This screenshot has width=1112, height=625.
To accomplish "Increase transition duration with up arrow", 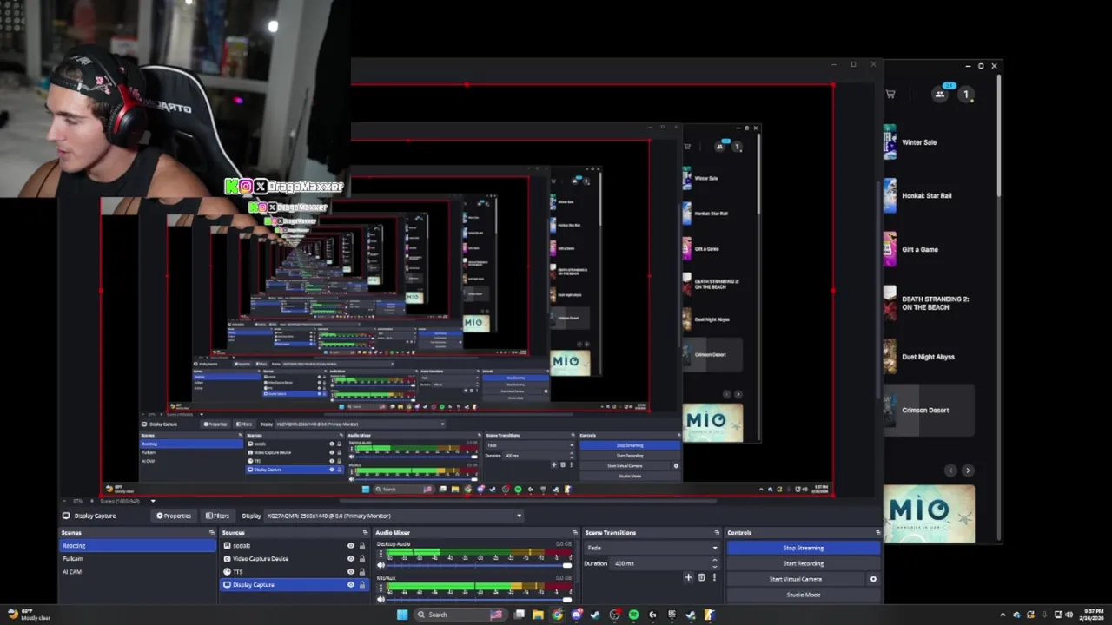I will click(715, 561).
